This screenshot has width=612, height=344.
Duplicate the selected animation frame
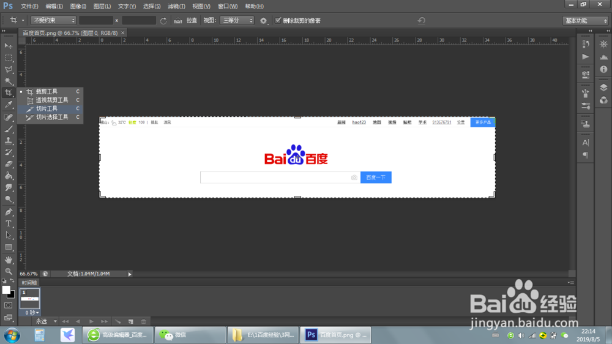131,321
